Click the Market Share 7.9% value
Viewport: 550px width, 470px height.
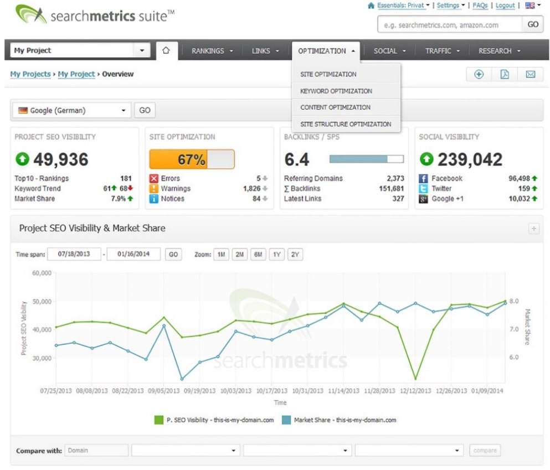click(118, 199)
